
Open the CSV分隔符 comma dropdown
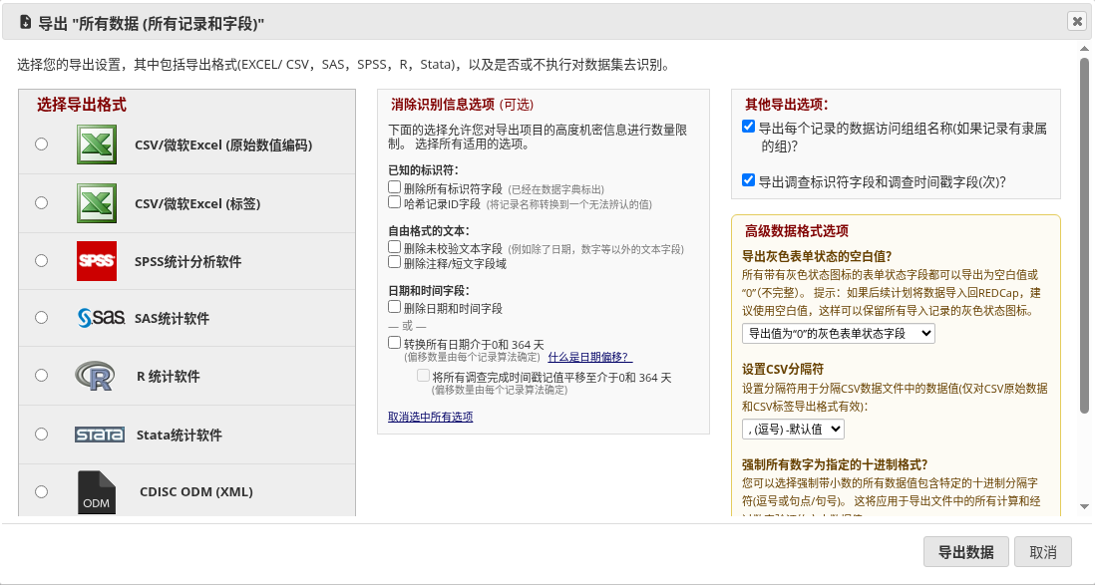(x=793, y=430)
